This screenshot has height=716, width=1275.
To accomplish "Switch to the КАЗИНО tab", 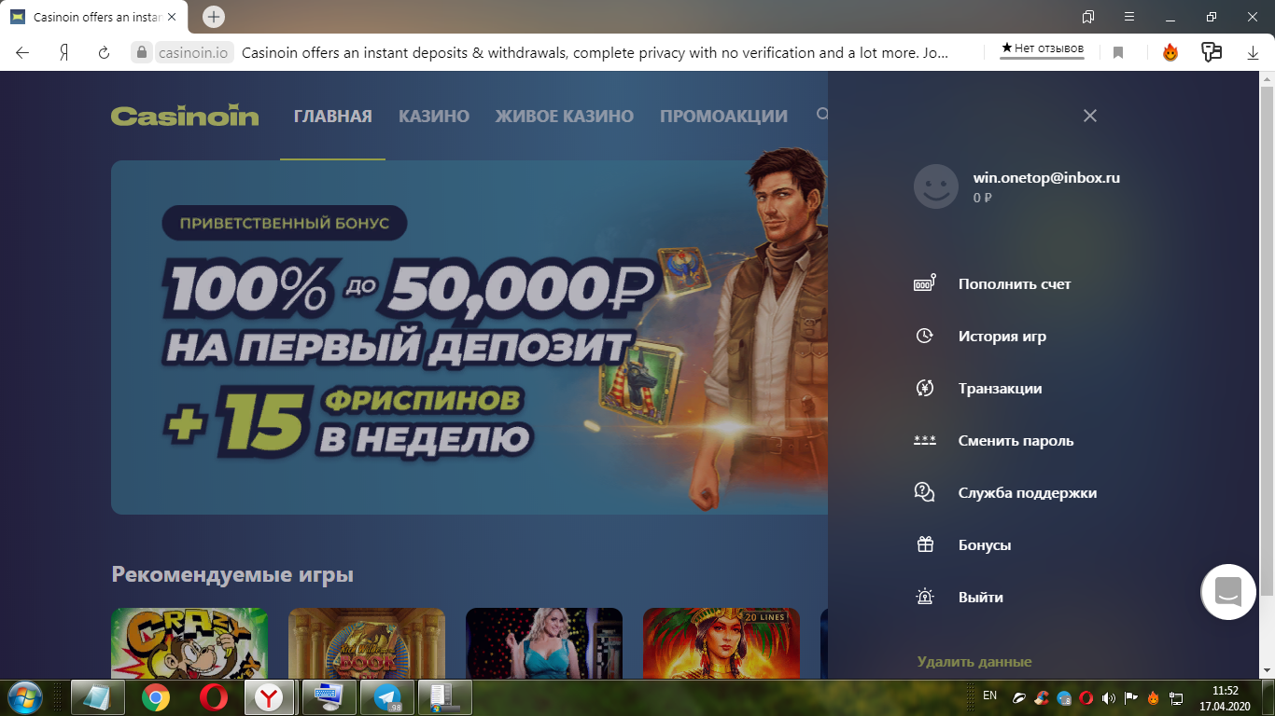I will (x=434, y=117).
